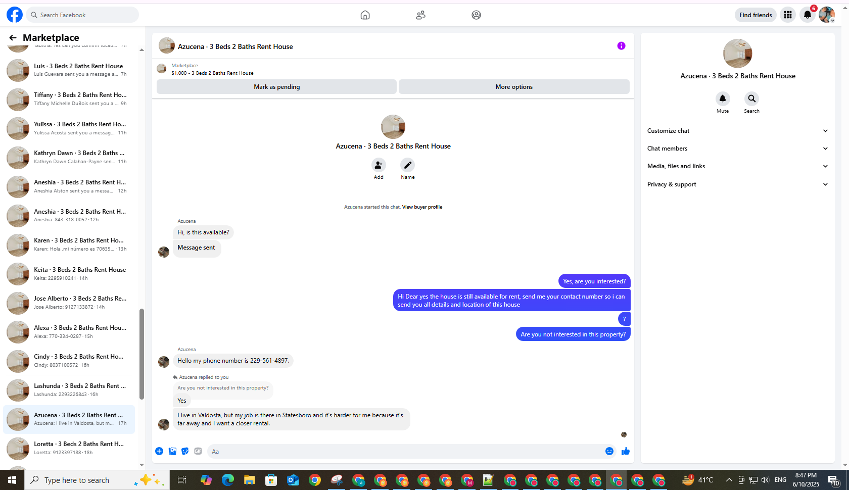
Task: Click the Windows search box on the taskbar
Action: pyautogui.click(x=96, y=480)
